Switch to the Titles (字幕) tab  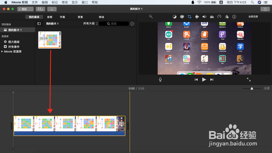tap(63, 17)
